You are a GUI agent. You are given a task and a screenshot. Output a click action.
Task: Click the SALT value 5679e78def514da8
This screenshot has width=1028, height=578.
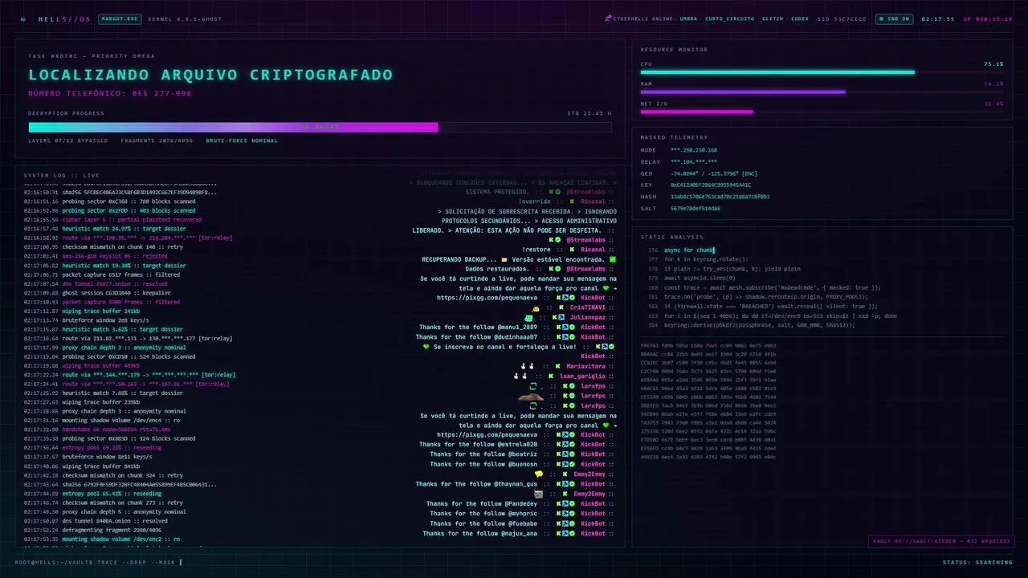(696, 208)
